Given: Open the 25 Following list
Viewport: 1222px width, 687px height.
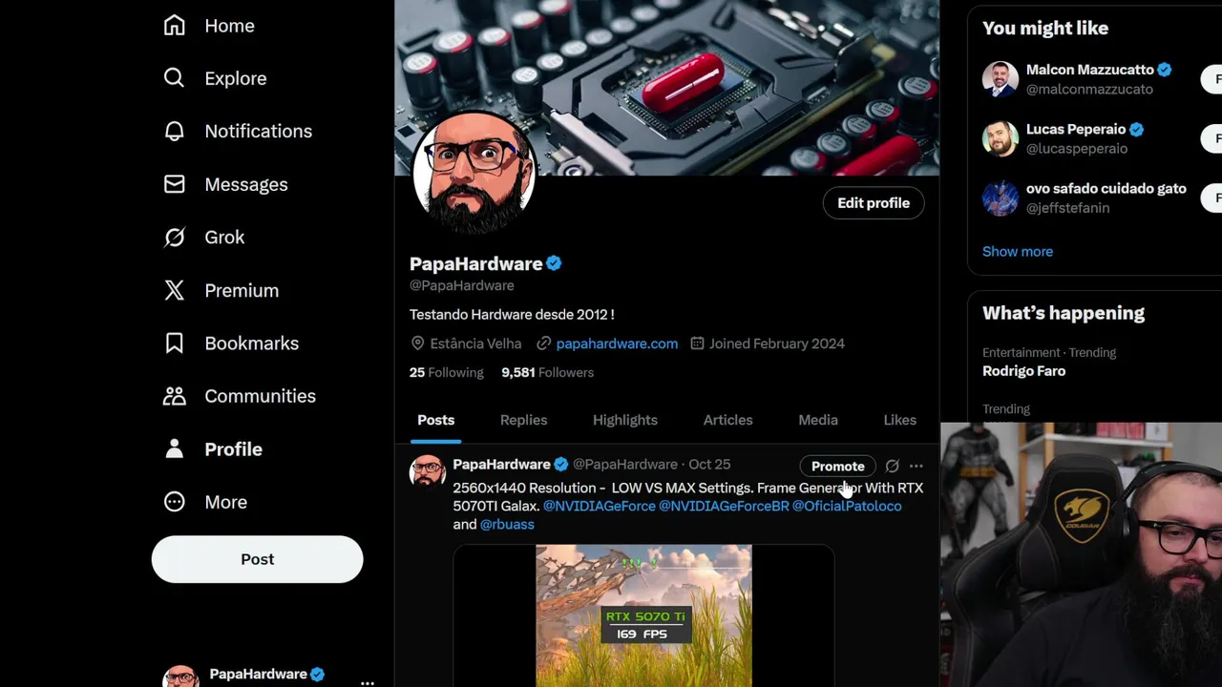Looking at the screenshot, I should click(x=447, y=372).
